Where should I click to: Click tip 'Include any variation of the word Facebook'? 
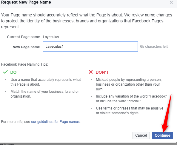131,99
